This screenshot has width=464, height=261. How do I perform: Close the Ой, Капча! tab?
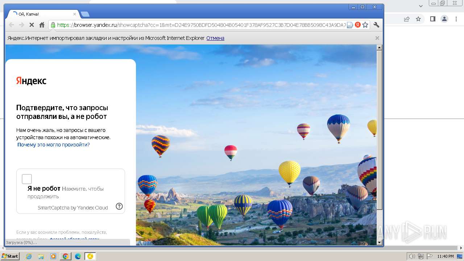click(x=75, y=14)
